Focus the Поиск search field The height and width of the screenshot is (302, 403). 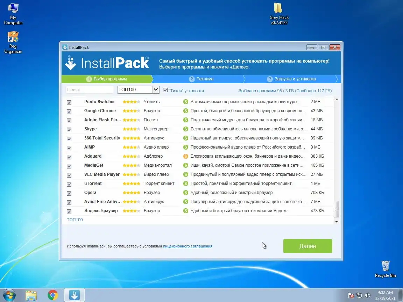pyautogui.click(x=90, y=89)
